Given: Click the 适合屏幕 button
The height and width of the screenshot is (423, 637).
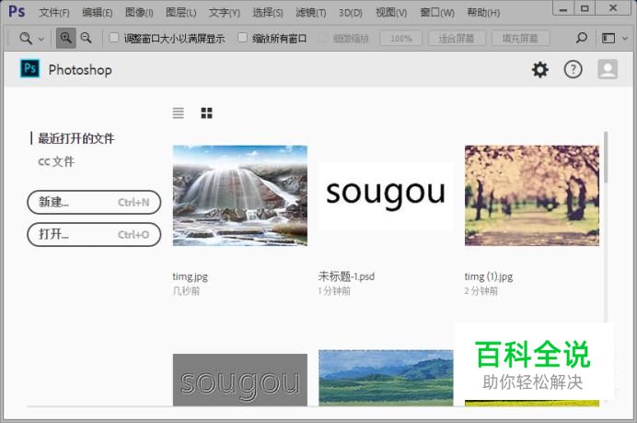Looking at the screenshot, I should [x=457, y=39].
